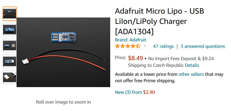
Task: Click the $2.90 lowest offer price
Action: click(x=149, y=92)
